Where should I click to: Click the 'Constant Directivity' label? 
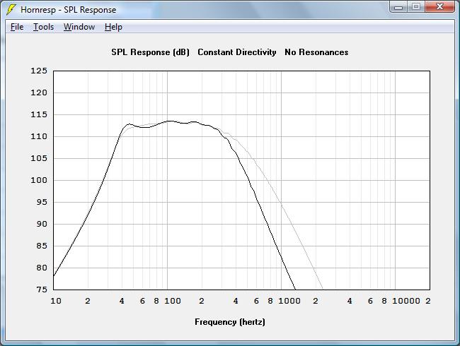click(x=237, y=52)
